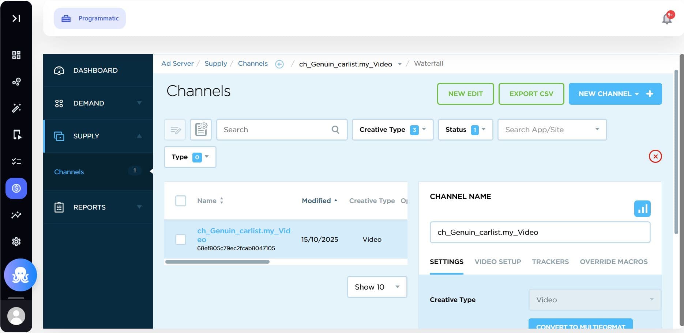Click the bulk edit pencil-lines icon
The image size is (684, 333).
(175, 130)
